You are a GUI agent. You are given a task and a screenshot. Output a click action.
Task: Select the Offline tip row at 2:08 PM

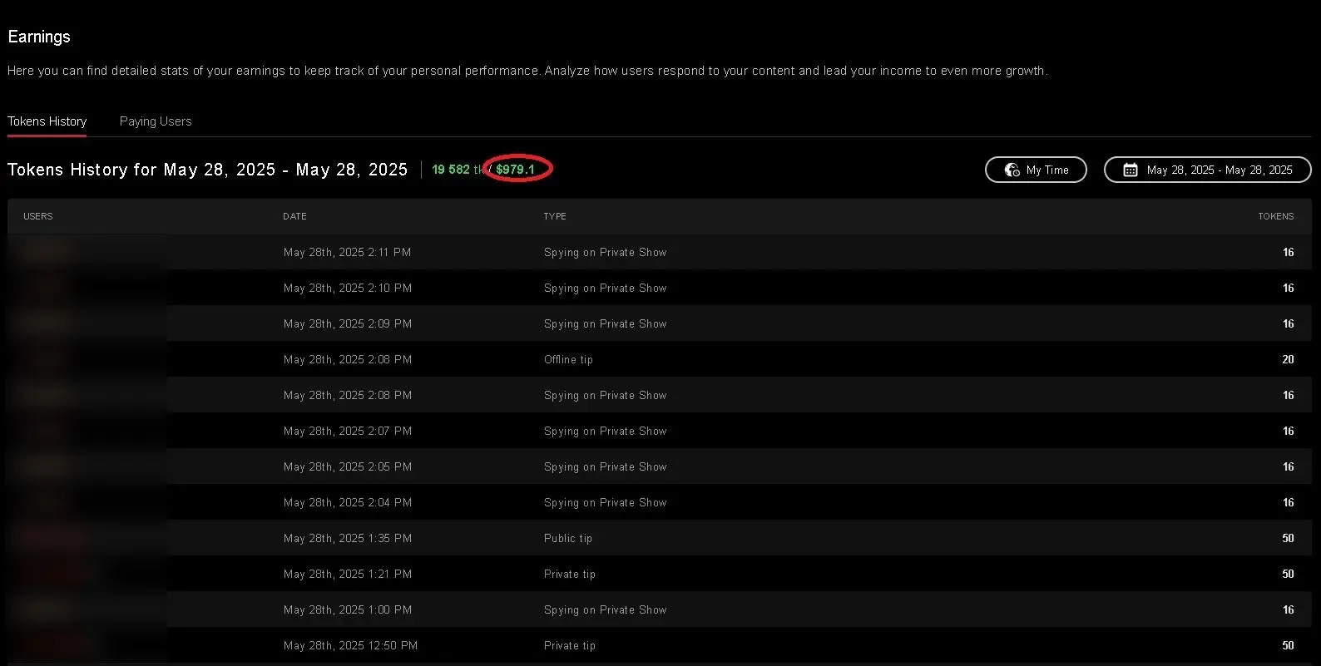568,359
